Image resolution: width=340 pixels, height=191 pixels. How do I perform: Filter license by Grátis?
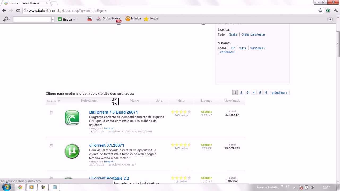pos(233,34)
